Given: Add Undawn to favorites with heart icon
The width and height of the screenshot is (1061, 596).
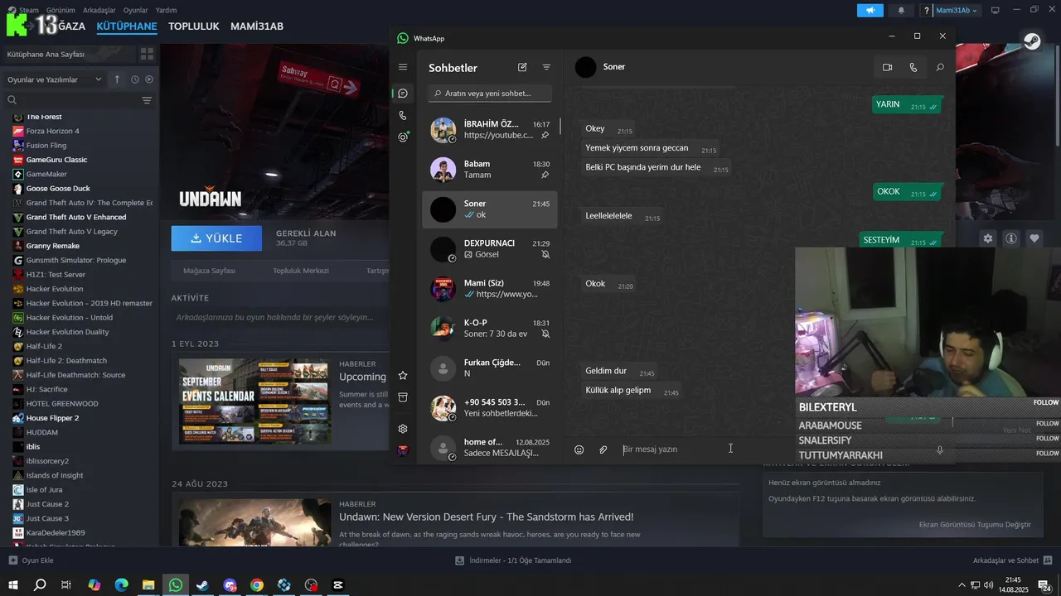Looking at the screenshot, I should pos(1034,238).
